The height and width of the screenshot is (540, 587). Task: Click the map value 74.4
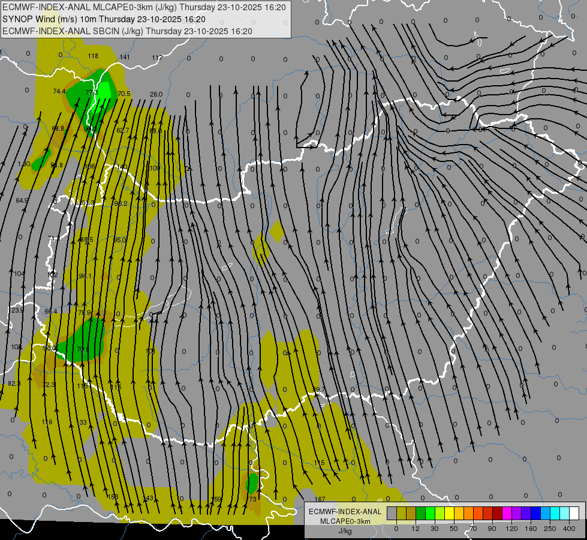click(59, 91)
